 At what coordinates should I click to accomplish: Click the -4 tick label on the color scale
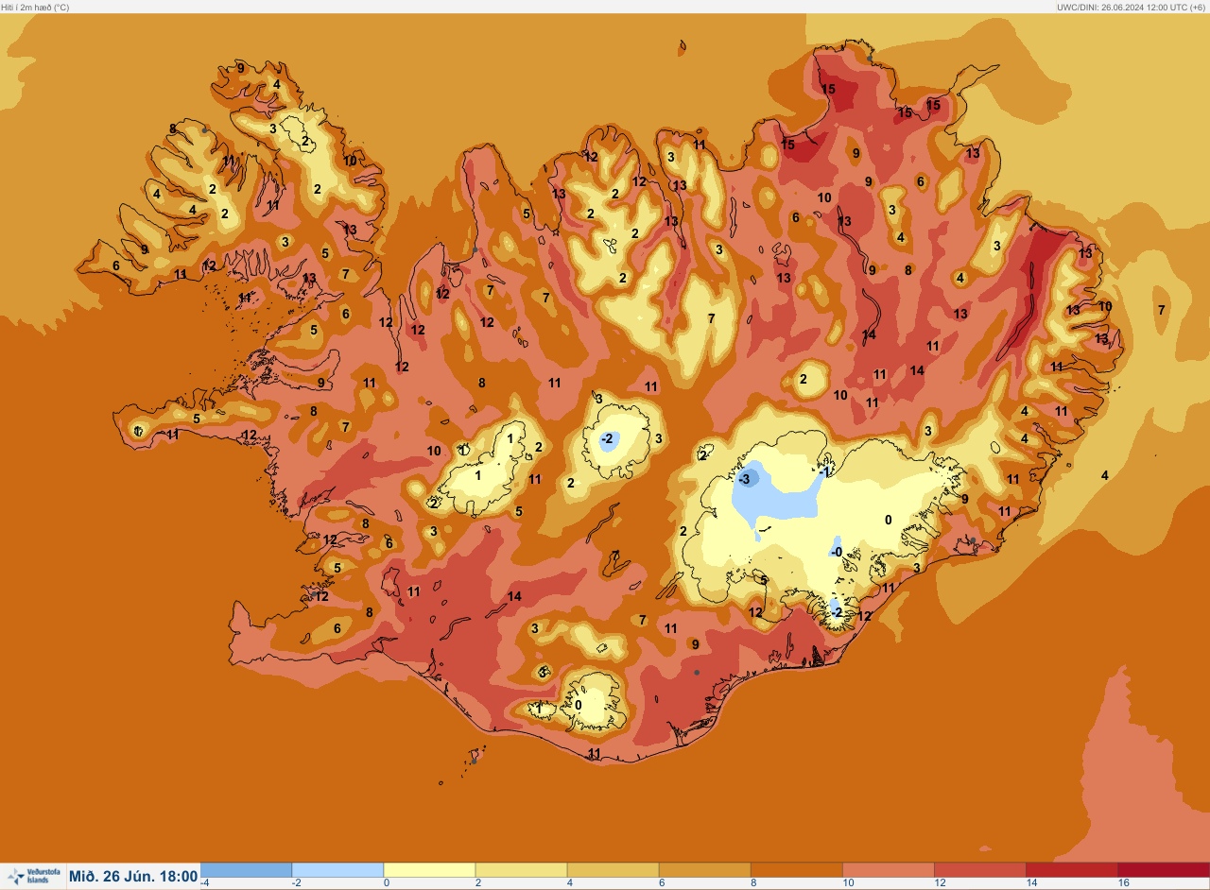(205, 882)
